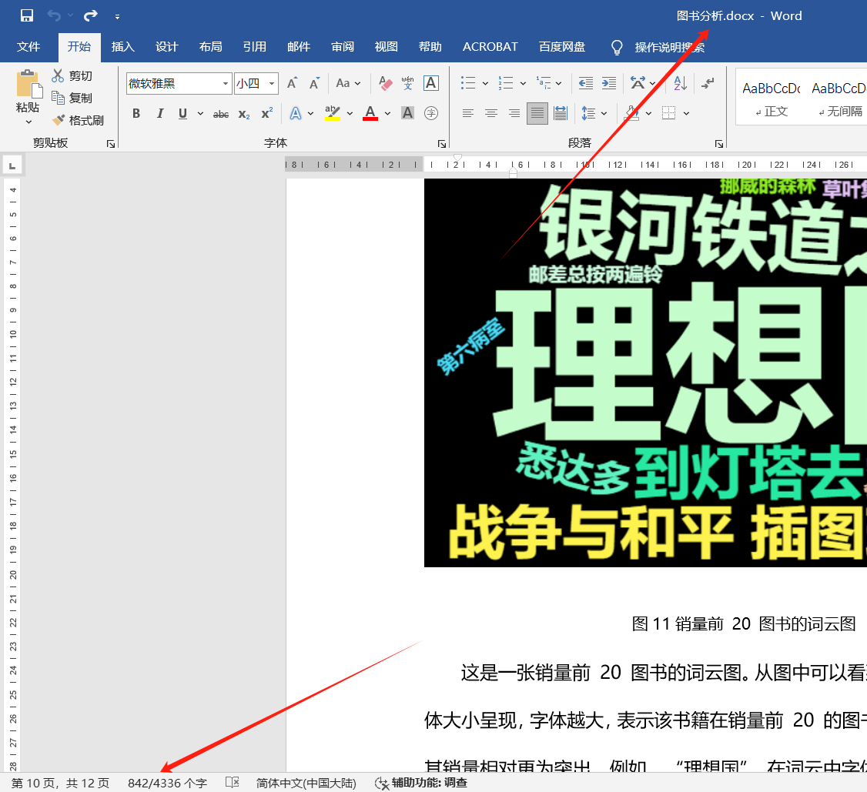Open the 插入 ribbon tab
Viewport: 867px width, 792px height.
[122, 47]
